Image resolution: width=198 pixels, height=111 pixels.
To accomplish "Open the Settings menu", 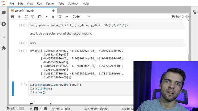I will (73, 3).
